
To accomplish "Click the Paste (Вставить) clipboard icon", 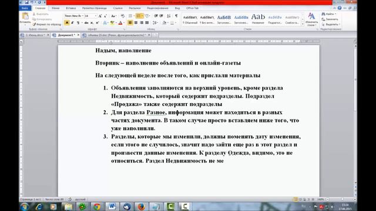I will (x=25, y=16).
